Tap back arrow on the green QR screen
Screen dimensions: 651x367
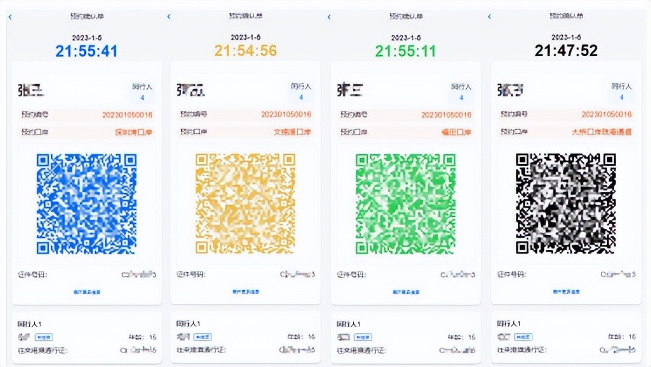329,17
